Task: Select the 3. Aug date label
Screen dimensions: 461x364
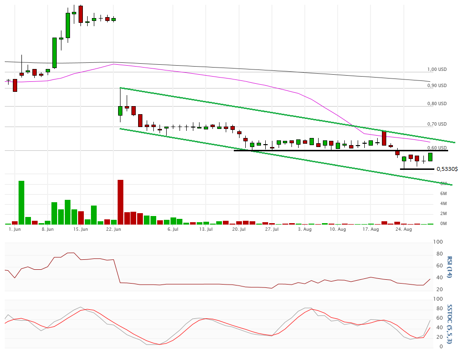Action: [x=305, y=229]
